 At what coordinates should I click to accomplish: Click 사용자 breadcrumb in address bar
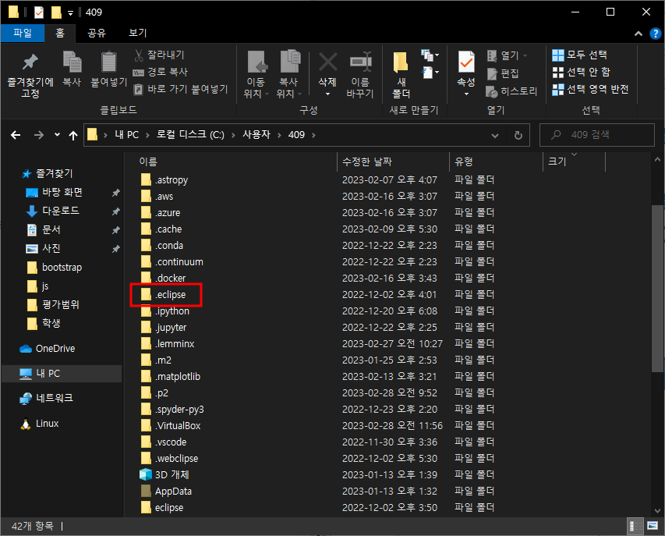[x=256, y=135]
